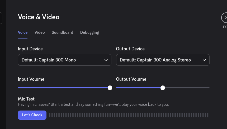Click the mic test level meter
Viewport: 227px width, 129px height.
(129, 115)
